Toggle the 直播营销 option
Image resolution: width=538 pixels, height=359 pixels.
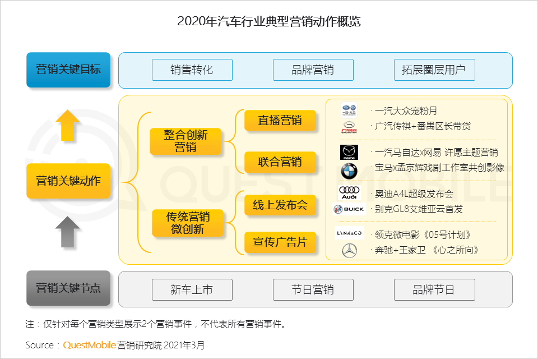281,121
